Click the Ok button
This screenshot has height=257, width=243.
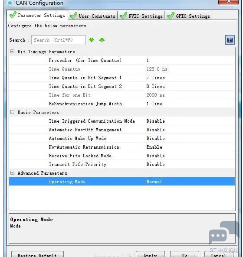[x=184, y=254]
